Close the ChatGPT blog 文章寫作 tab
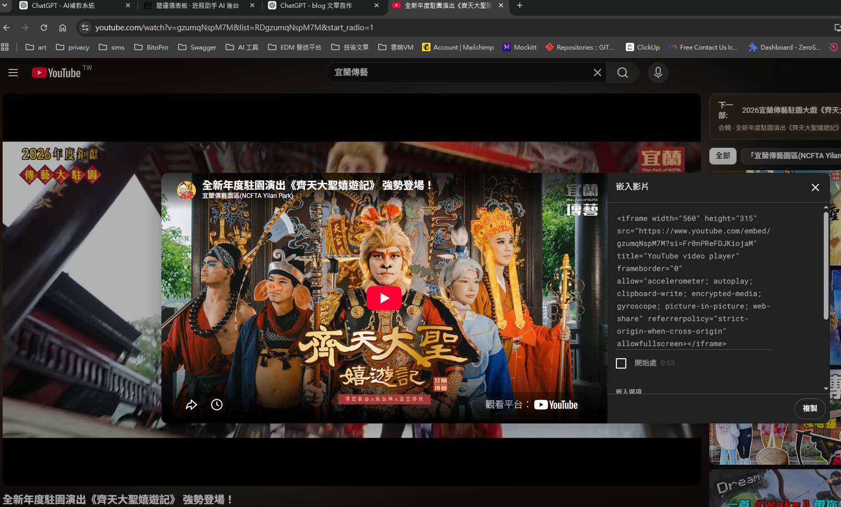Screen dimensions: 841x507 377,6
